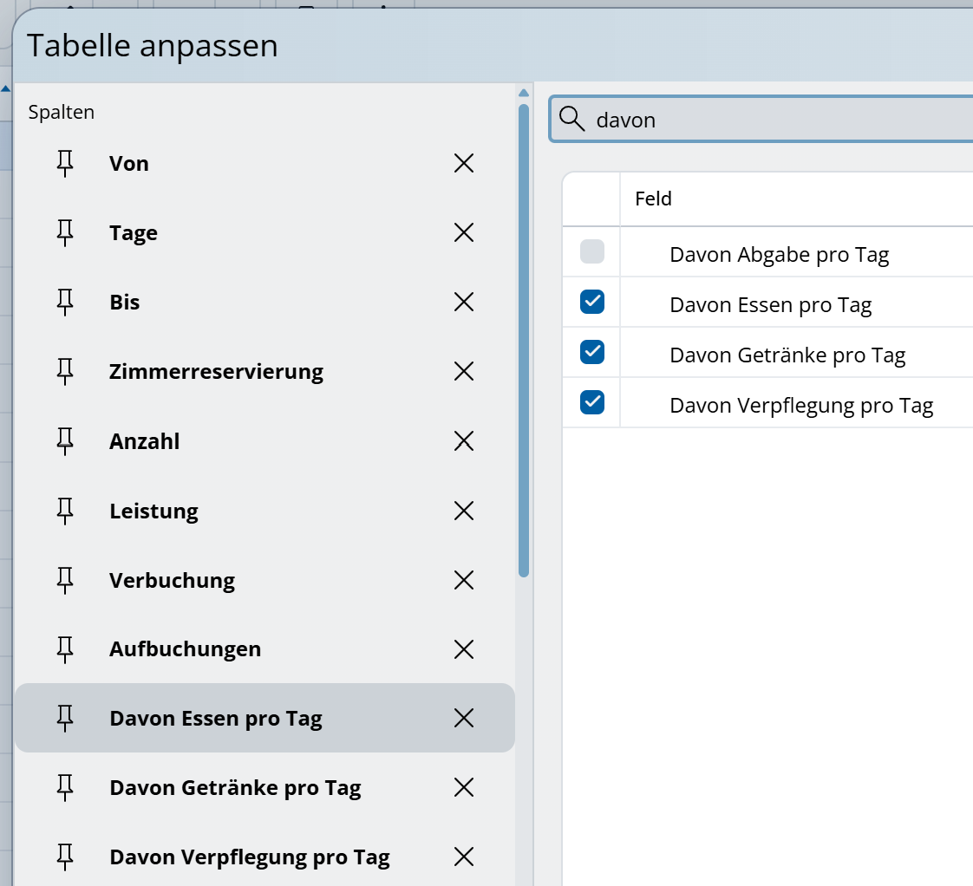Pin the Davon Getränke pro Tag column

click(x=65, y=787)
